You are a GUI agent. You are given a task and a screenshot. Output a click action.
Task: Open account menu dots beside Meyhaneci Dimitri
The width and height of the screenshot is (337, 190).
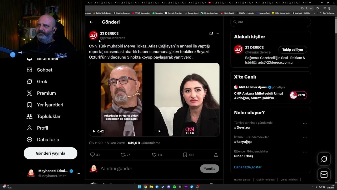(78, 173)
